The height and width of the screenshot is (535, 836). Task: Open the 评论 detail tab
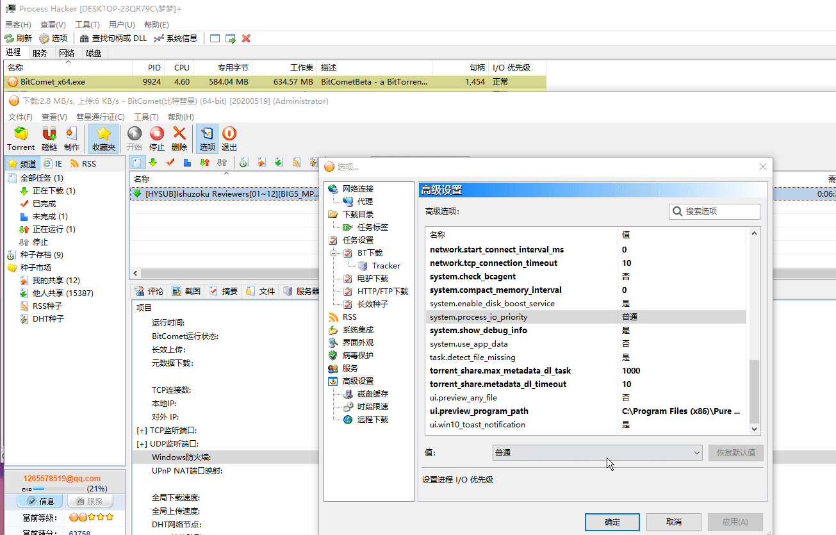click(x=149, y=291)
